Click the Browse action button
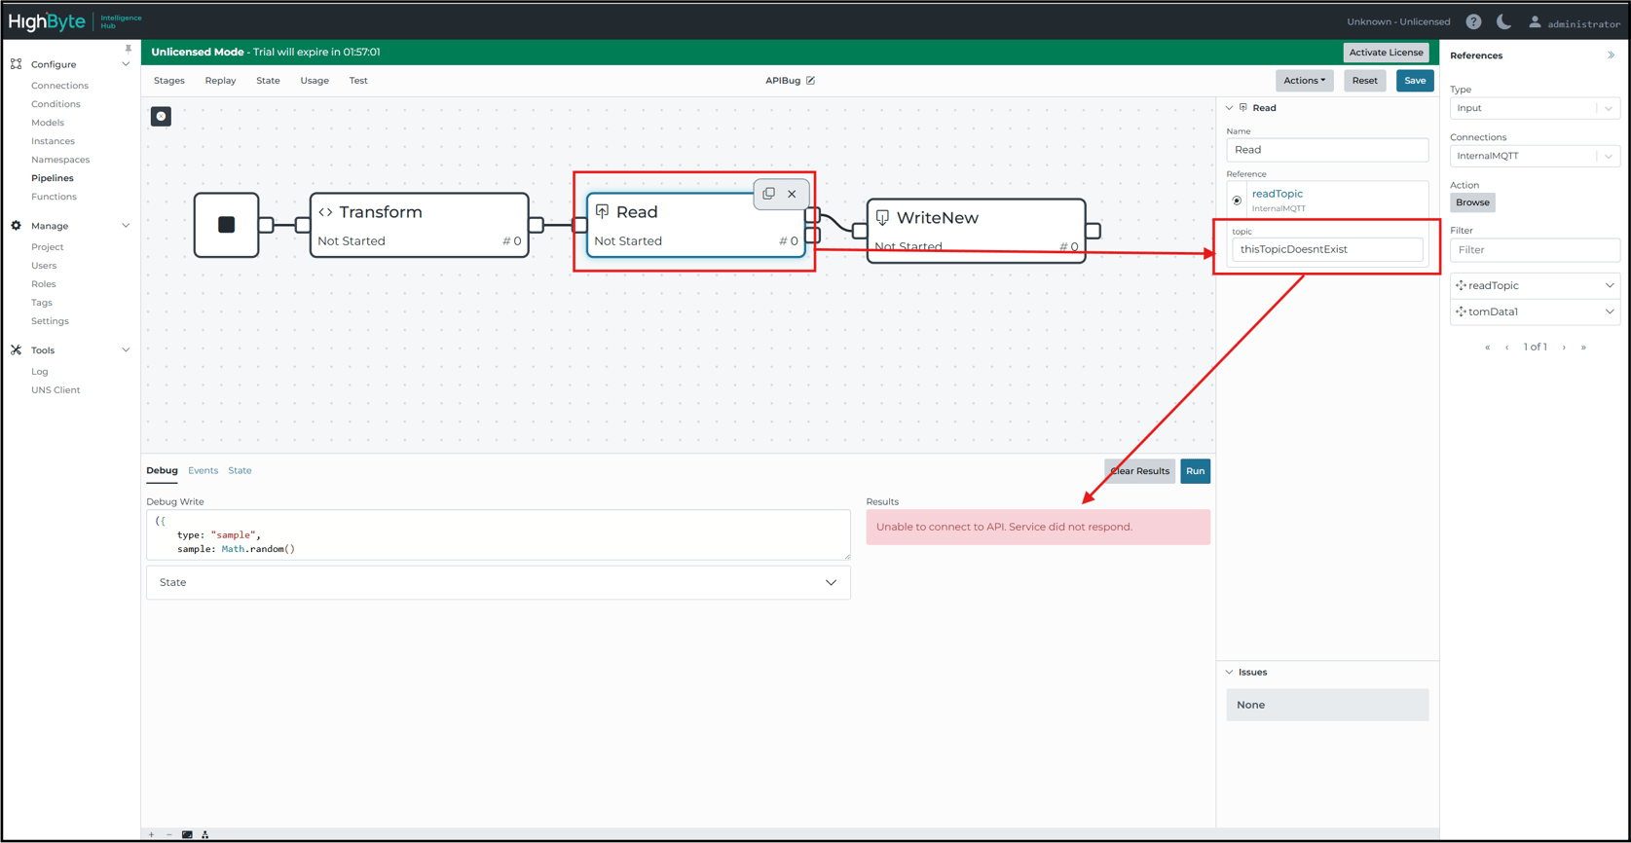Screen dimensions: 1631x843 [1472, 202]
